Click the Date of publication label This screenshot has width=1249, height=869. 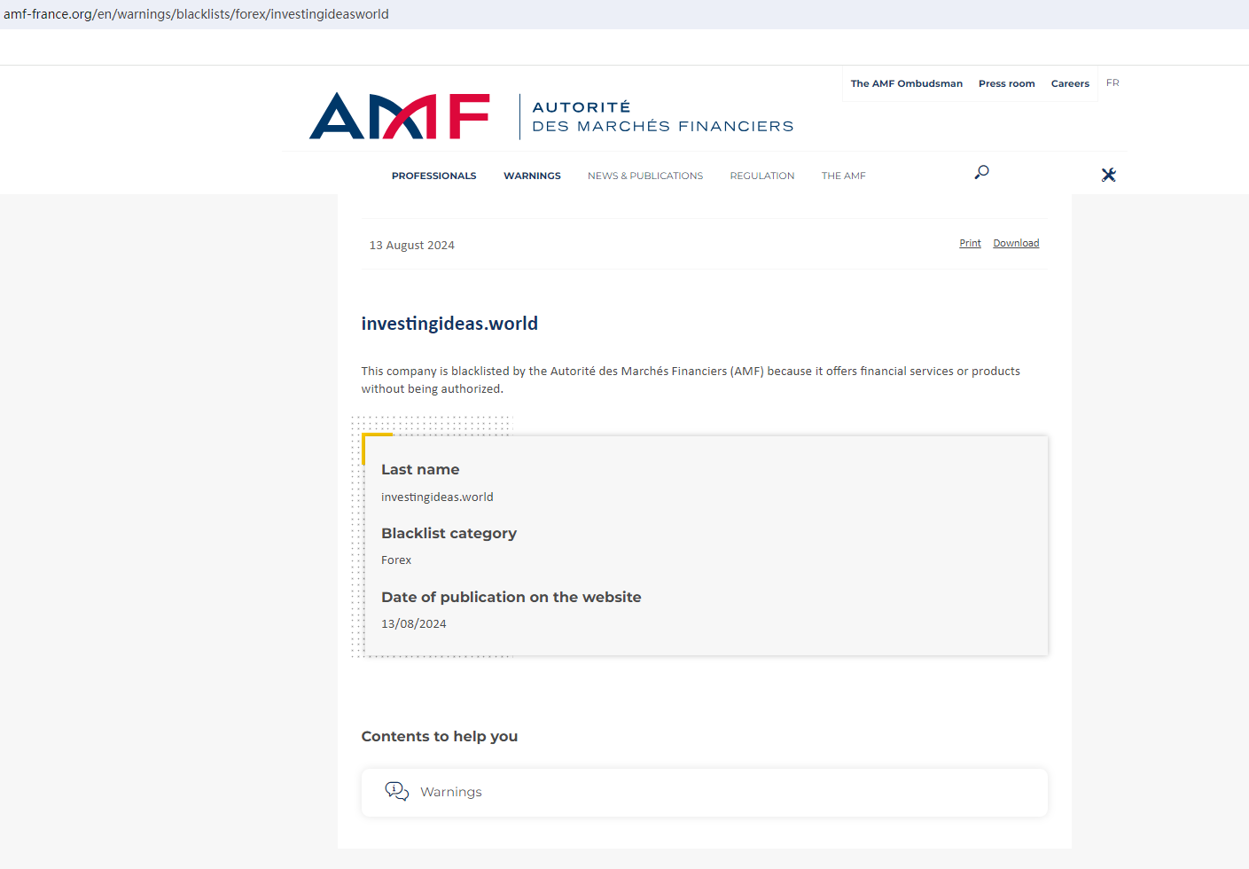tap(511, 597)
